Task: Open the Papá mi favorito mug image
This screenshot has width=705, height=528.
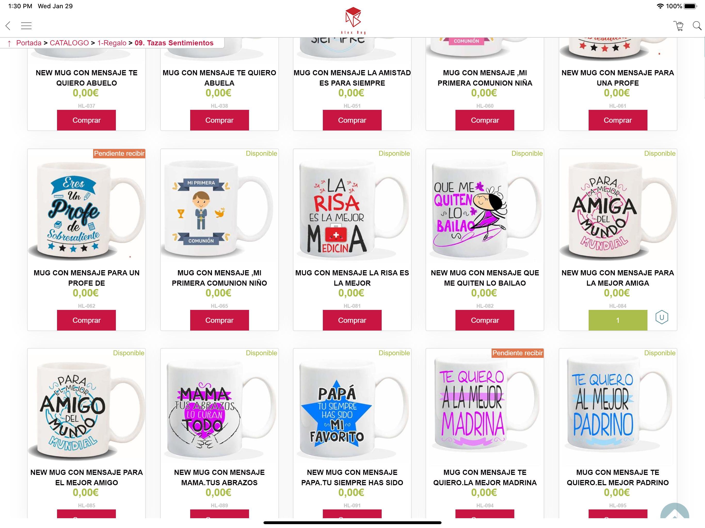Action: click(352, 409)
